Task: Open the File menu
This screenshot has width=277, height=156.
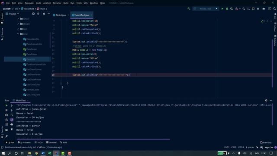Action: click(x=8, y=3)
